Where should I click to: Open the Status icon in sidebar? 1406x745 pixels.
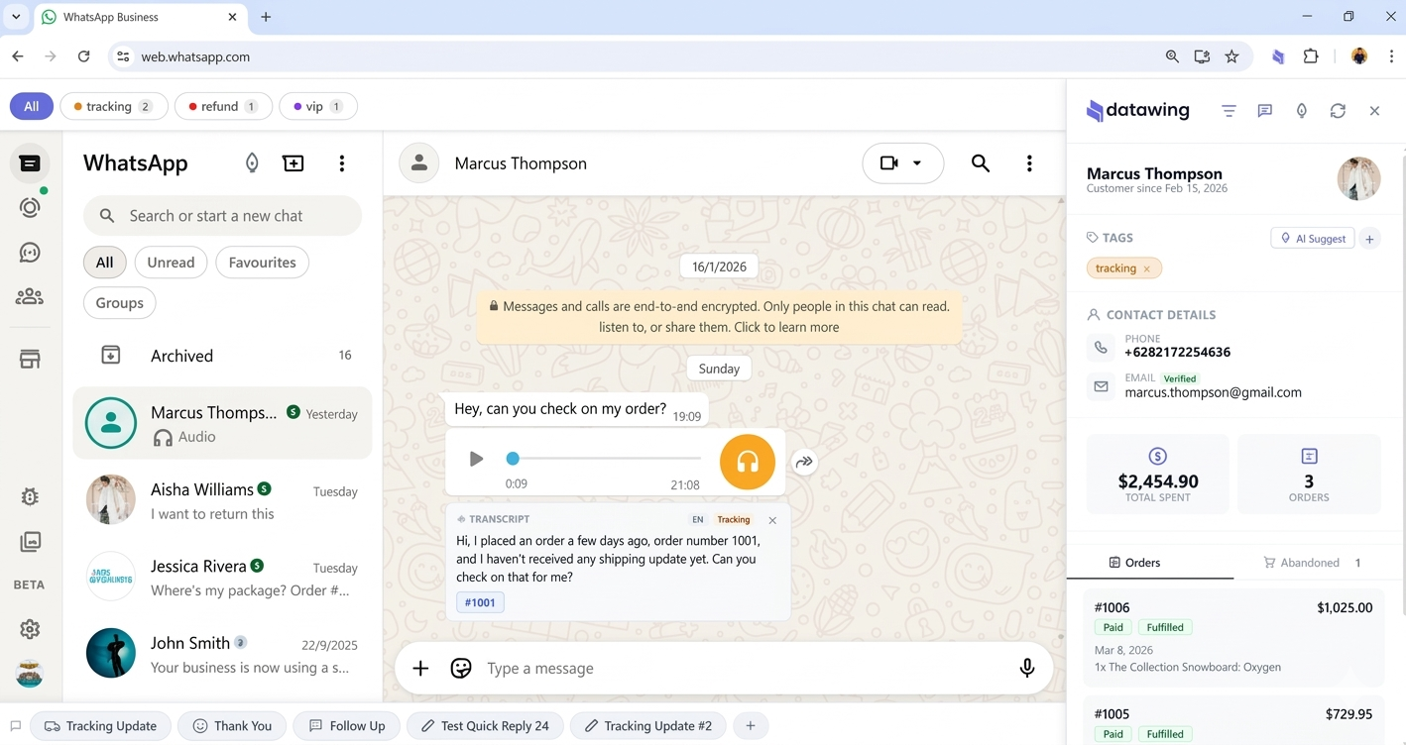[x=30, y=207]
